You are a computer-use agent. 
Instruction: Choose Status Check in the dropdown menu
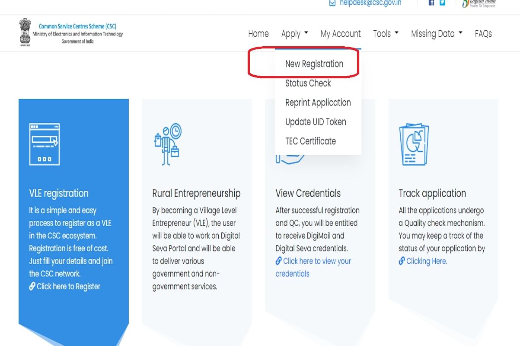point(308,83)
